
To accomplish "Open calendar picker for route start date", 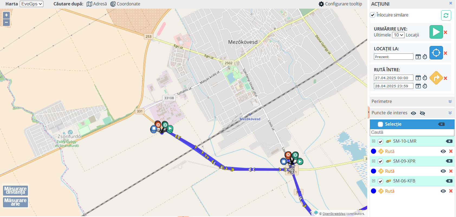I will point(418,78).
